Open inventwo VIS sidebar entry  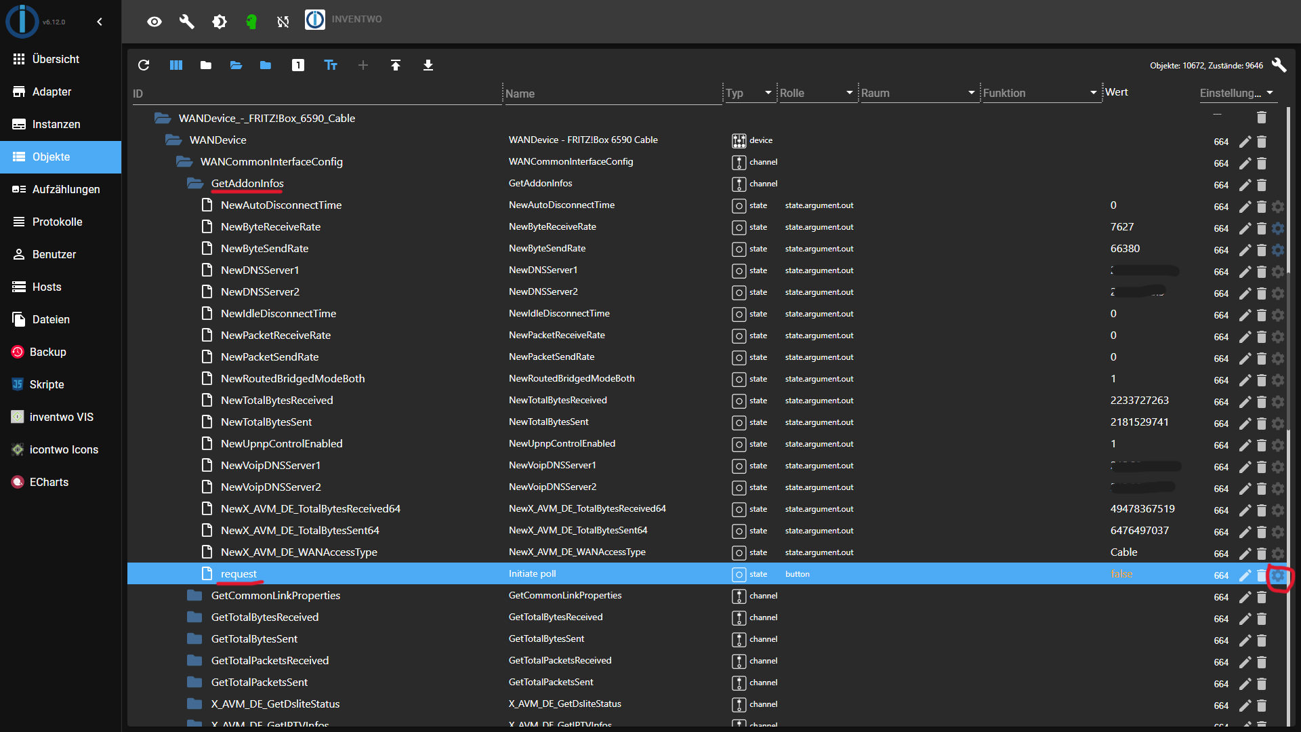click(x=61, y=417)
